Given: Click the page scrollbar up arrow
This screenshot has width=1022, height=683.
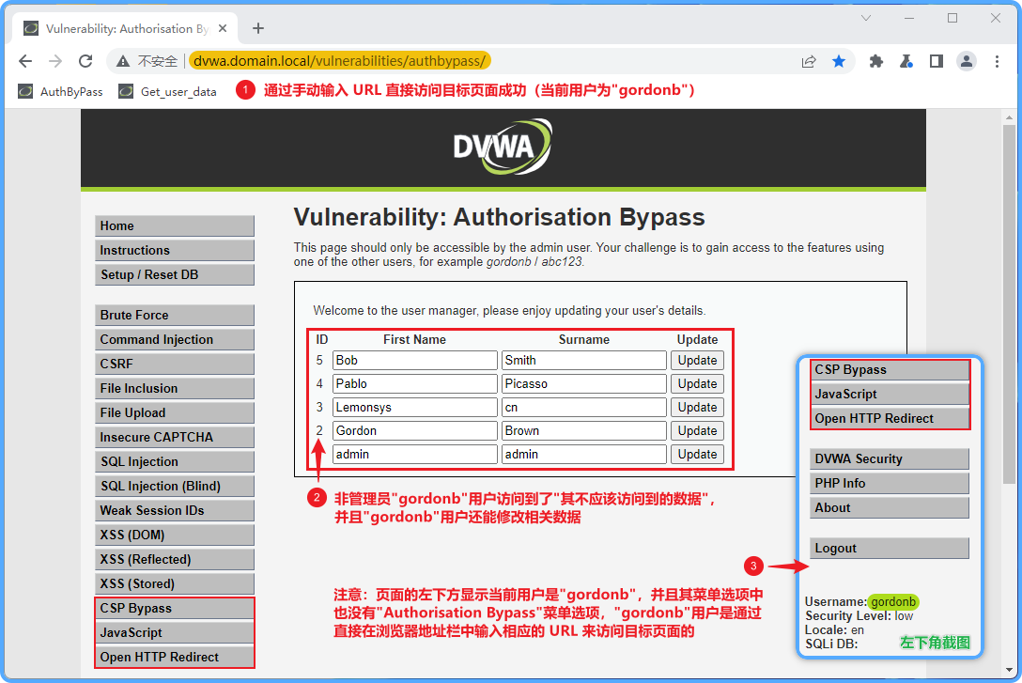Looking at the screenshot, I should coord(1009,117).
